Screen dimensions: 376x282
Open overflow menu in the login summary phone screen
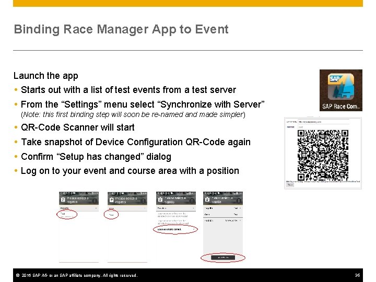239,201
